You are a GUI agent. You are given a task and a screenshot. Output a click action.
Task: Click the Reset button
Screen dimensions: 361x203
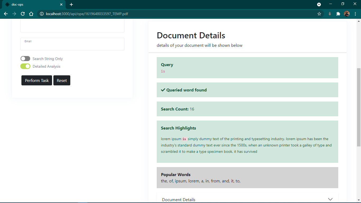click(x=62, y=80)
